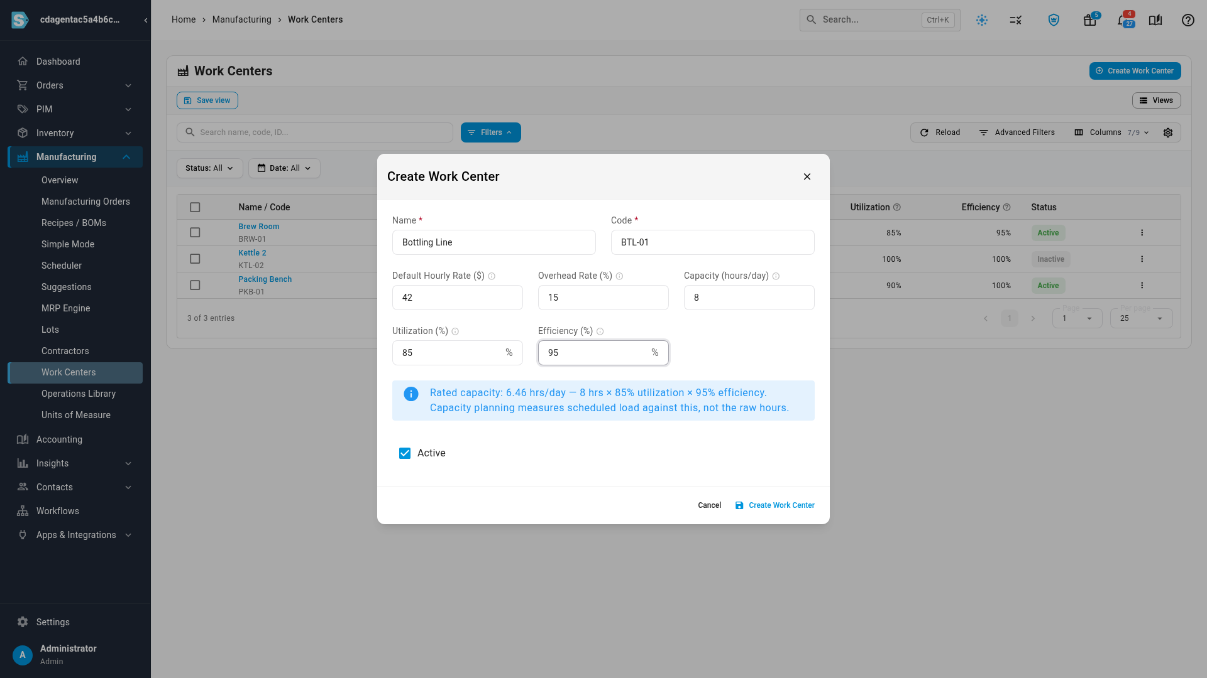Open row actions menu for Packing Bench
1207x678 pixels.
1142,286
